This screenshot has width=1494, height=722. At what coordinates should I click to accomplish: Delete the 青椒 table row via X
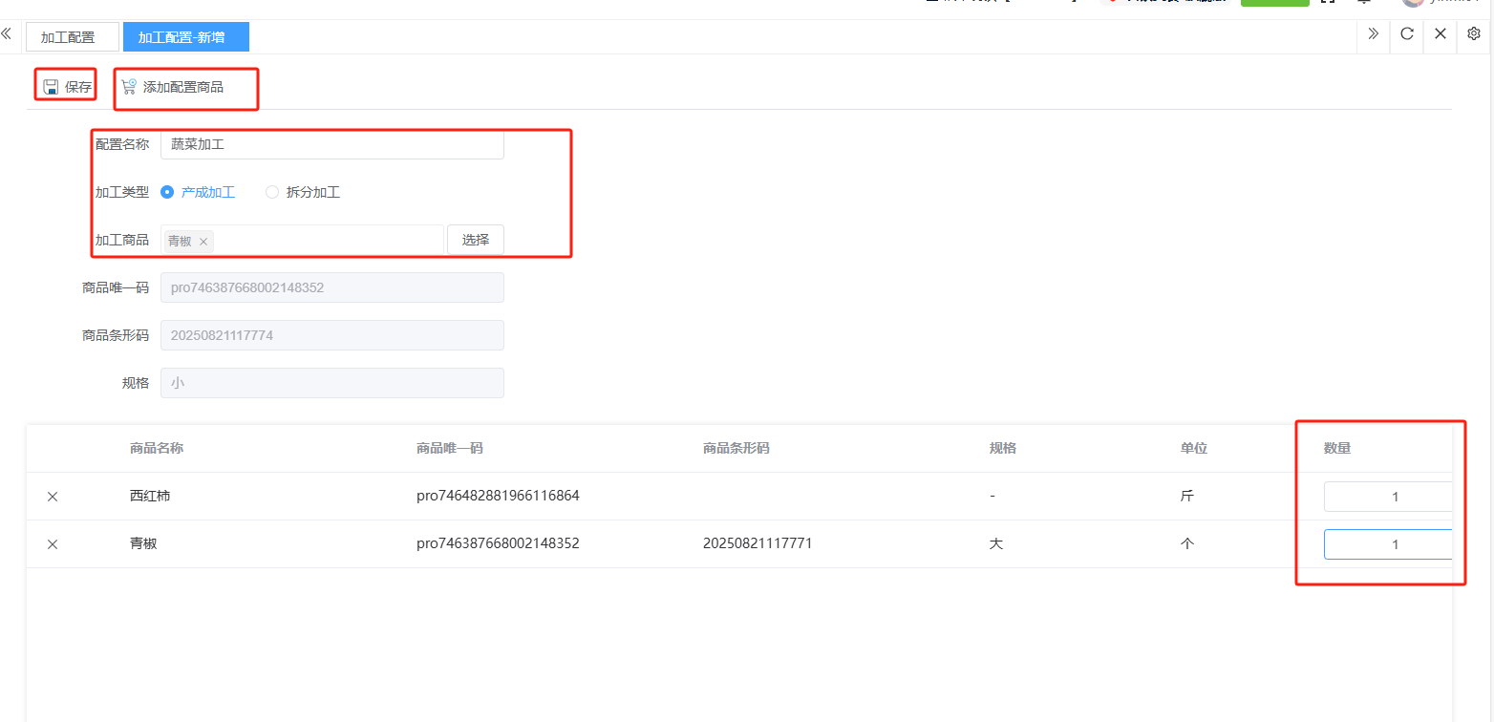coord(53,544)
